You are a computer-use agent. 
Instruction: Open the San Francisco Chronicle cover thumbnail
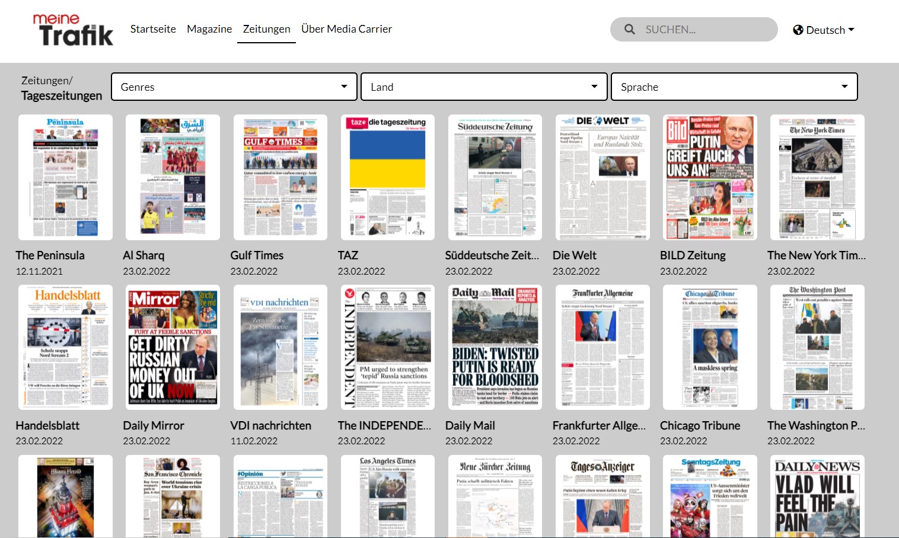pos(173,496)
